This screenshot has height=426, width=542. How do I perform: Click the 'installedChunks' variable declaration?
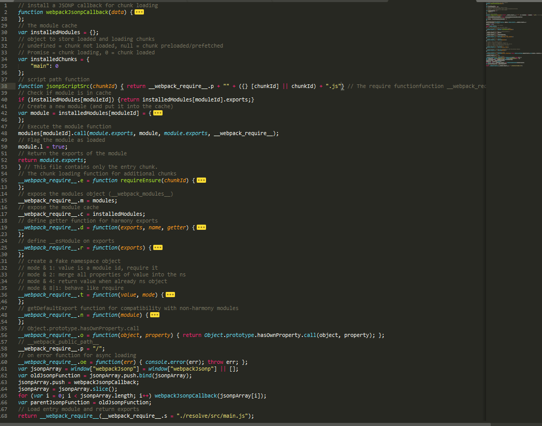pyautogui.click(x=53, y=59)
